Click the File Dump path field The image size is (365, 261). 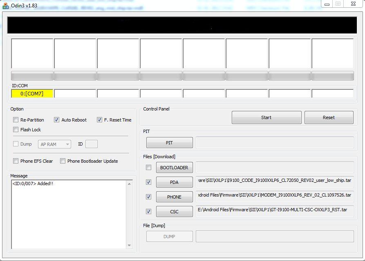275,237
